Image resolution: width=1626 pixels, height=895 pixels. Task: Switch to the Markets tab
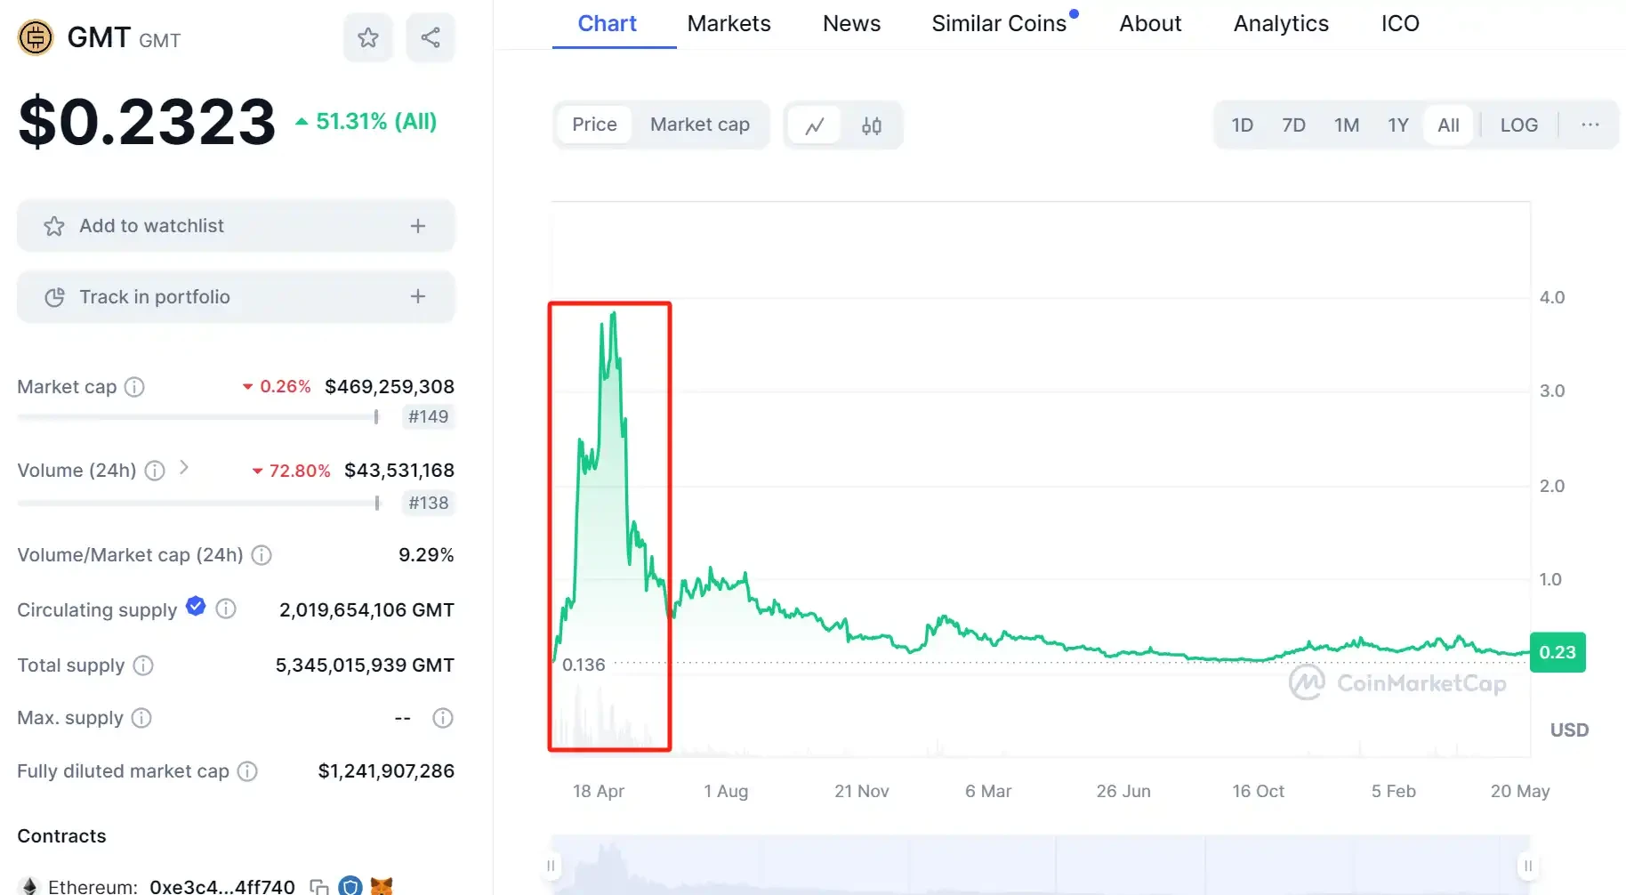(728, 23)
